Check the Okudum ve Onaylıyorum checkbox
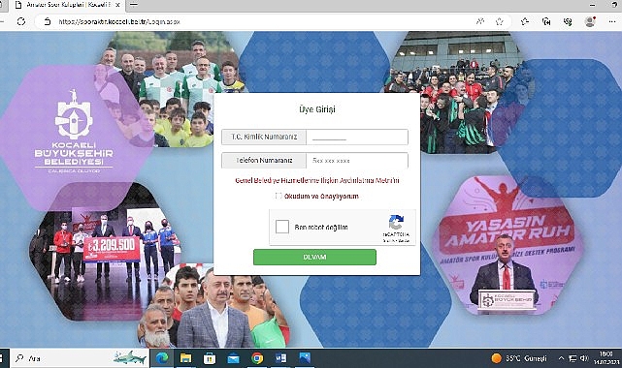This screenshot has height=368, width=622. click(278, 196)
